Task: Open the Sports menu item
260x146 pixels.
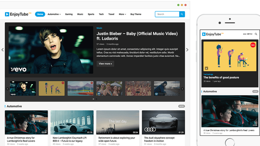Action: coord(91,14)
